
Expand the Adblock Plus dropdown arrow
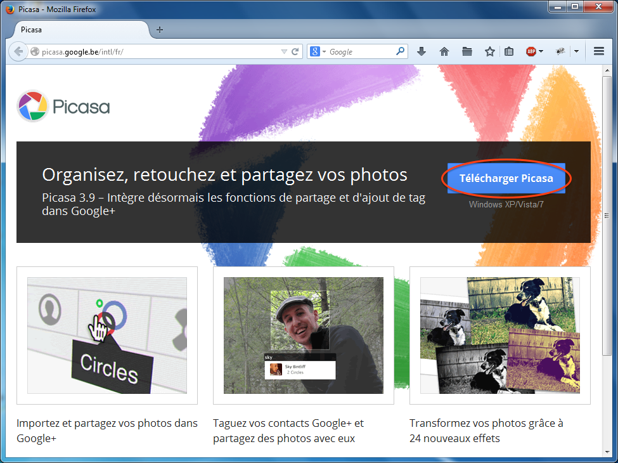coord(541,51)
